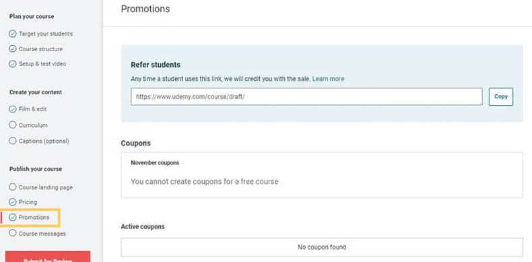Go to Course messages
Viewport: 532px width, 262px height.
coord(42,234)
